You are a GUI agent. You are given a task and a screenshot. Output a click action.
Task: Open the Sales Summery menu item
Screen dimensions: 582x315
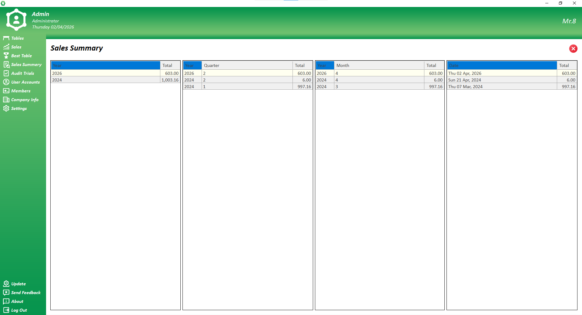coord(26,65)
